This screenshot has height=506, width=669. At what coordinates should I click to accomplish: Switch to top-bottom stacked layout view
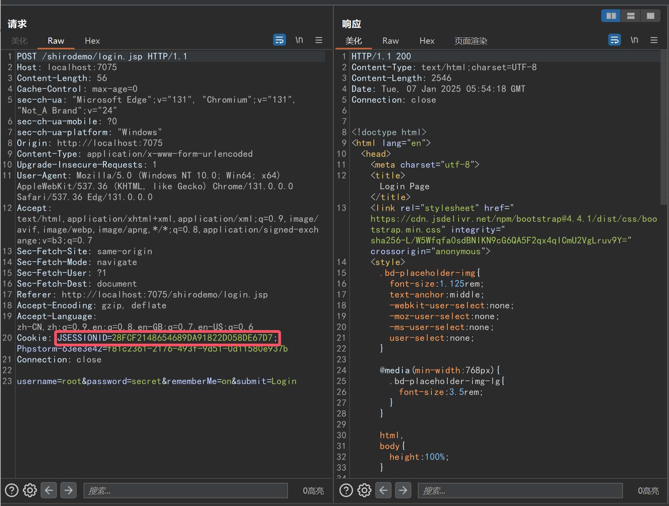pos(631,16)
